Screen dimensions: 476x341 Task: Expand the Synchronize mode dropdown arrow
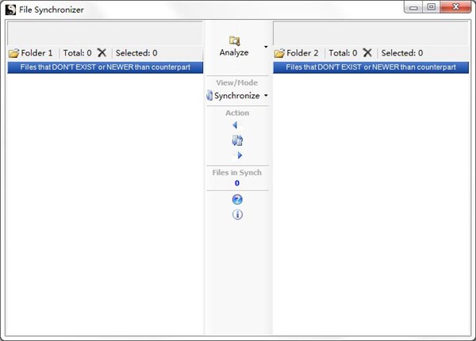click(x=266, y=95)
